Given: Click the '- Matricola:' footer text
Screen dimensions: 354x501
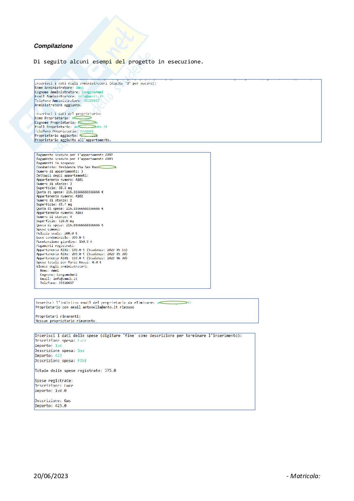Looking at the screenshot, I should (303, 476).
